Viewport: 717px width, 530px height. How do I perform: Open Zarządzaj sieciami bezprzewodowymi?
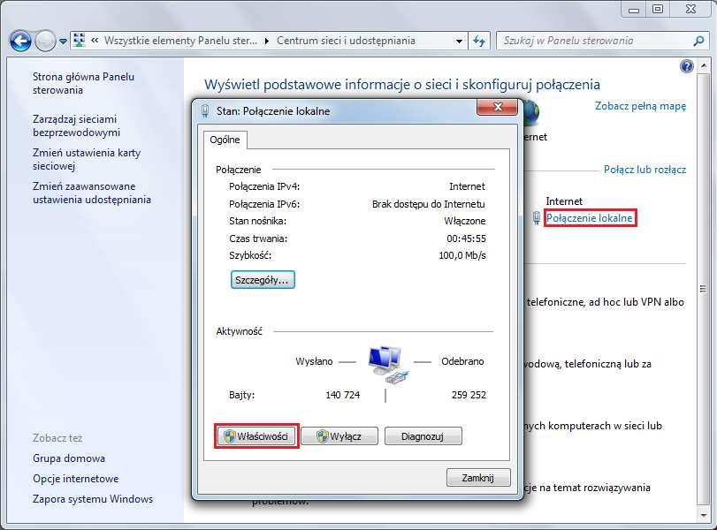pyautogui.click(x=76, y=125)
